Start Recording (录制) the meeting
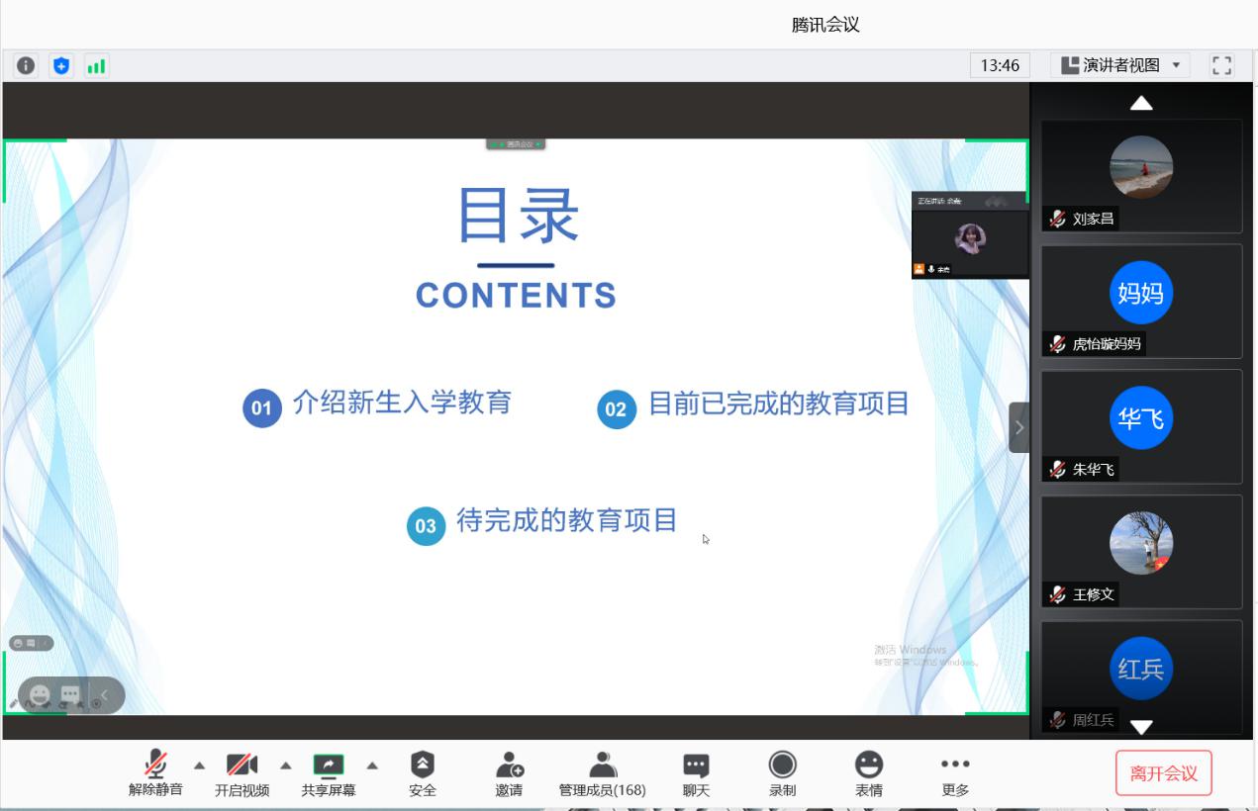This screenshot has height=811, width=1258. click(782, 773)
